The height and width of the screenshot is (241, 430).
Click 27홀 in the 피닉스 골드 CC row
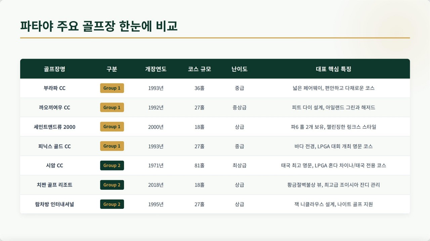pos(200,146)
